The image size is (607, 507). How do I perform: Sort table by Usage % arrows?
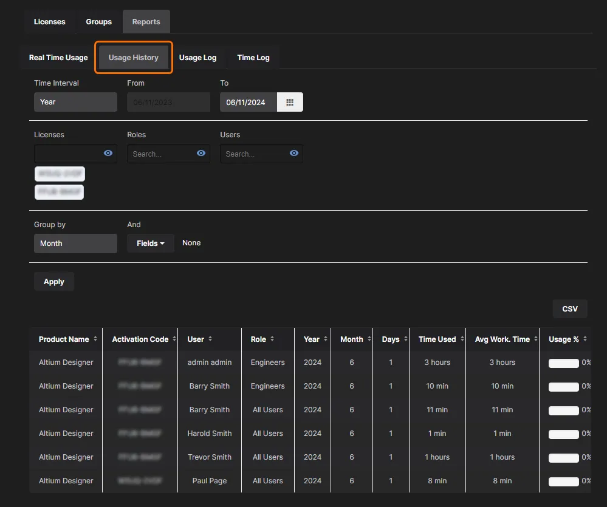[x=585, y=339]
